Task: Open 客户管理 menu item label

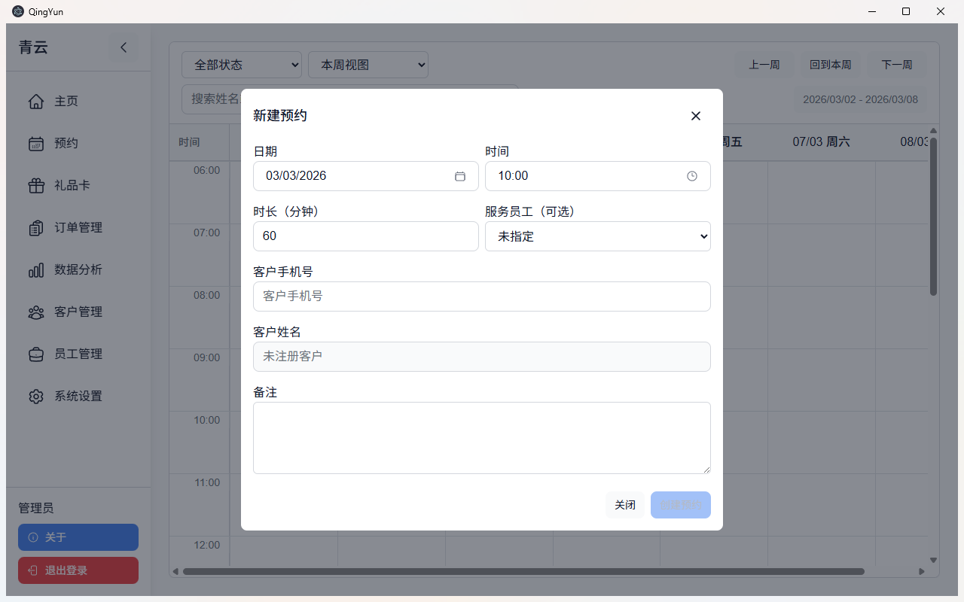Action: pos(78,312)
